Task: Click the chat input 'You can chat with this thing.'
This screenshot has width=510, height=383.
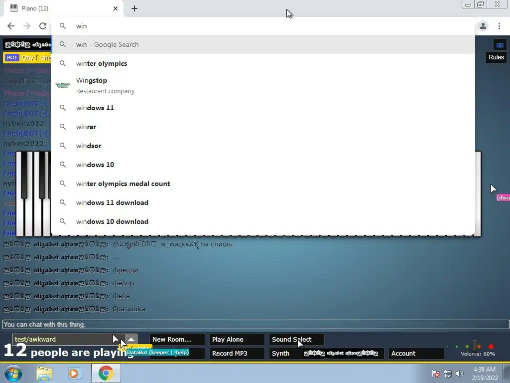Action: point(255,324)
